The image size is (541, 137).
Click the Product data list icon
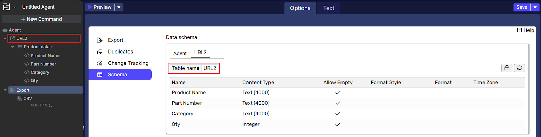click(x=20, y=47)
